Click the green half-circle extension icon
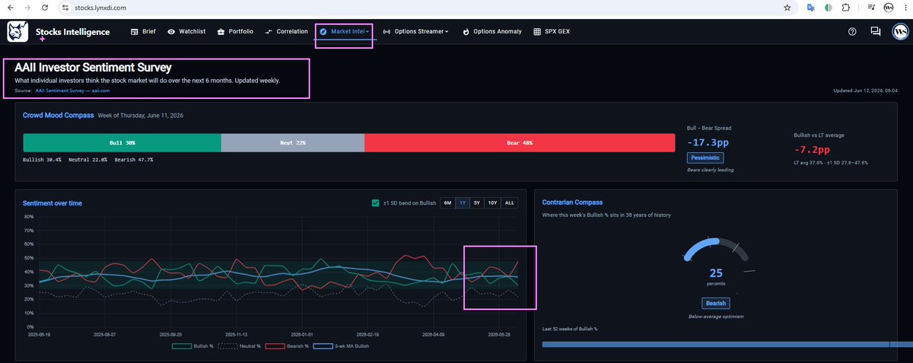Viewport: 913px width, 363px height. point(828,7)
